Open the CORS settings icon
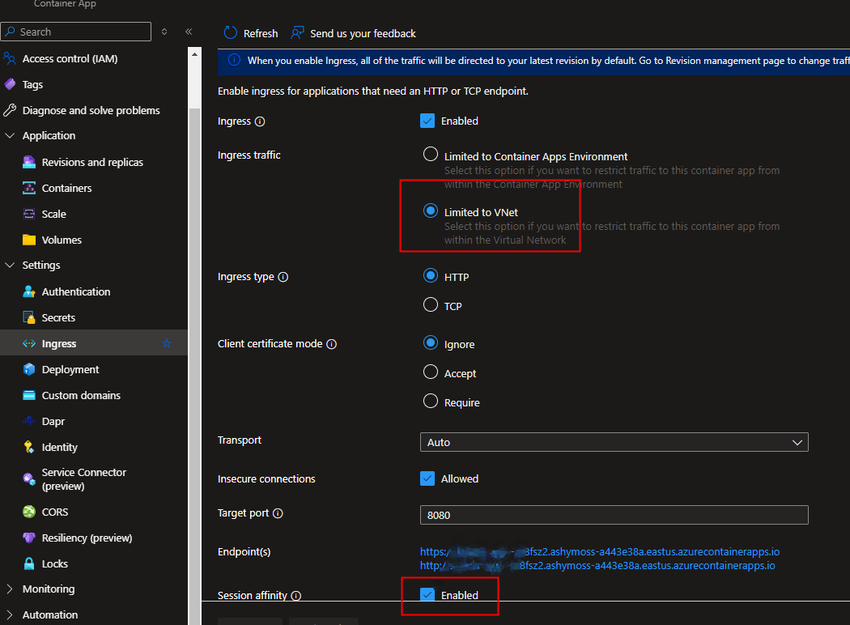Viewport: 850px width, 625px height. (x=27, y=512)
